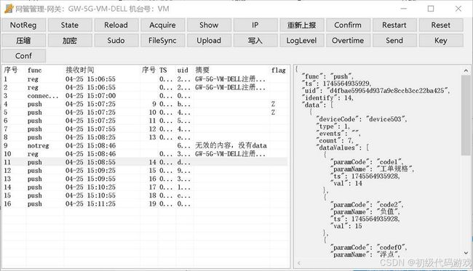Click the 压缩 button
Screen dimensions: 473x271
click(x=23, y=41)
